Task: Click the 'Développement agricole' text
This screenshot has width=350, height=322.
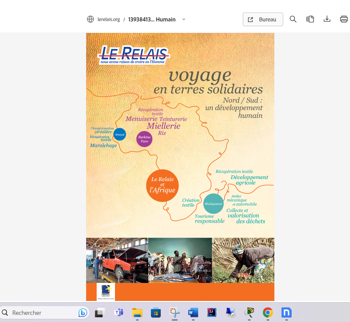Action: 249,180
